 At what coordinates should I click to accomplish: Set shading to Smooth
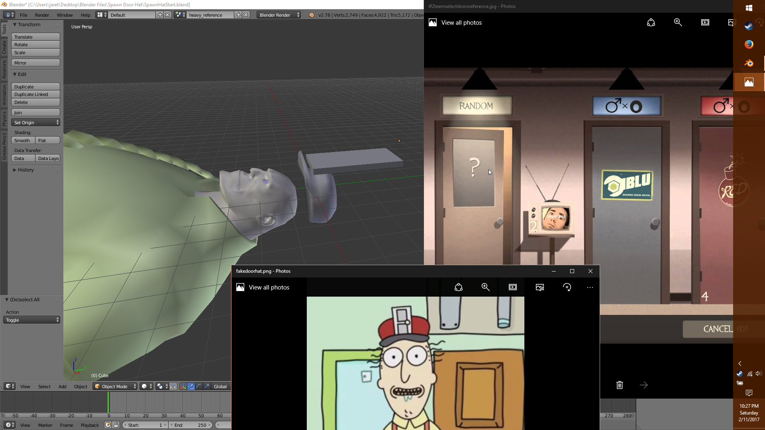(23, 141)
